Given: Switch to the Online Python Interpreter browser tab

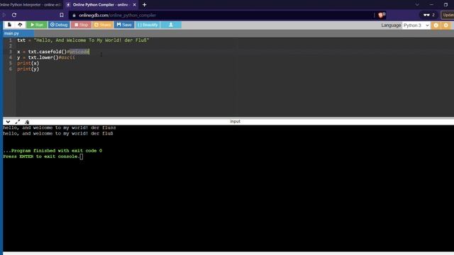Looking at the screenshot, I should pos(31,5).
